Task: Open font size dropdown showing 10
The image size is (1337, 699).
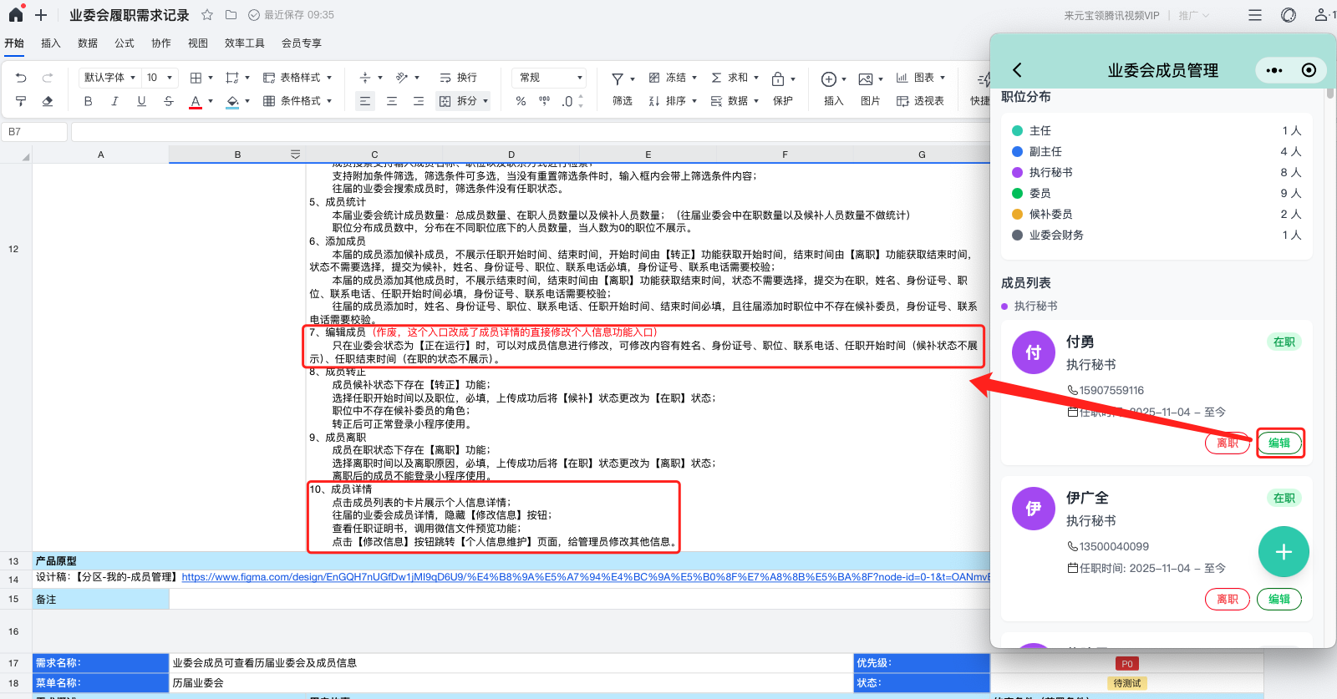Action: [160, 78]
